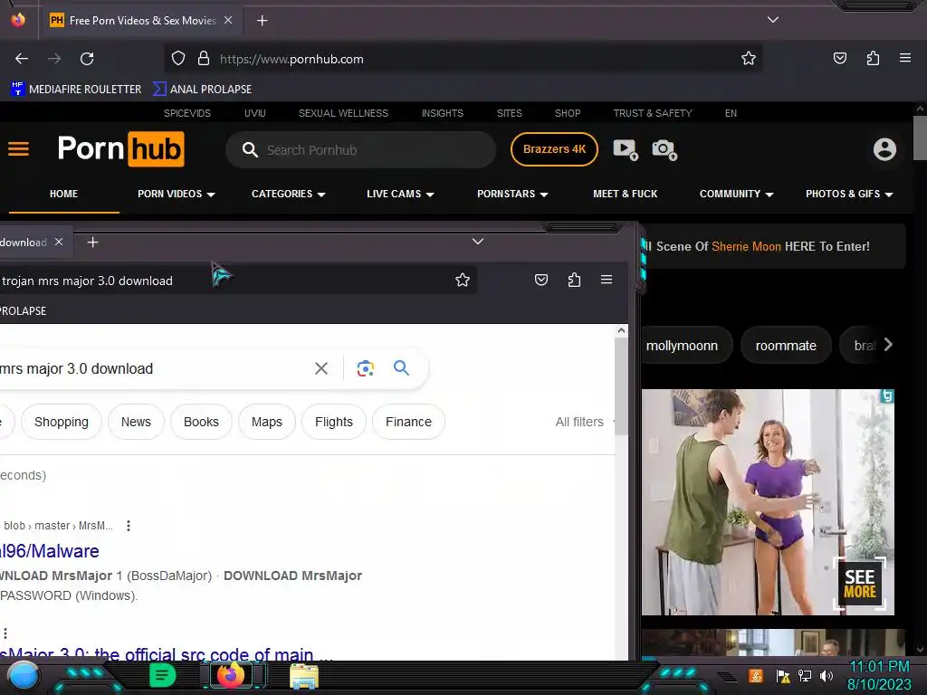
Task: Select the Maps filter chip
Action: tap(267, 422)
